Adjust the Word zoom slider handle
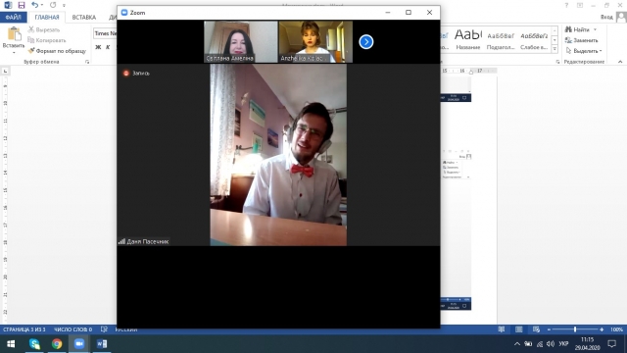 (575, 329)
